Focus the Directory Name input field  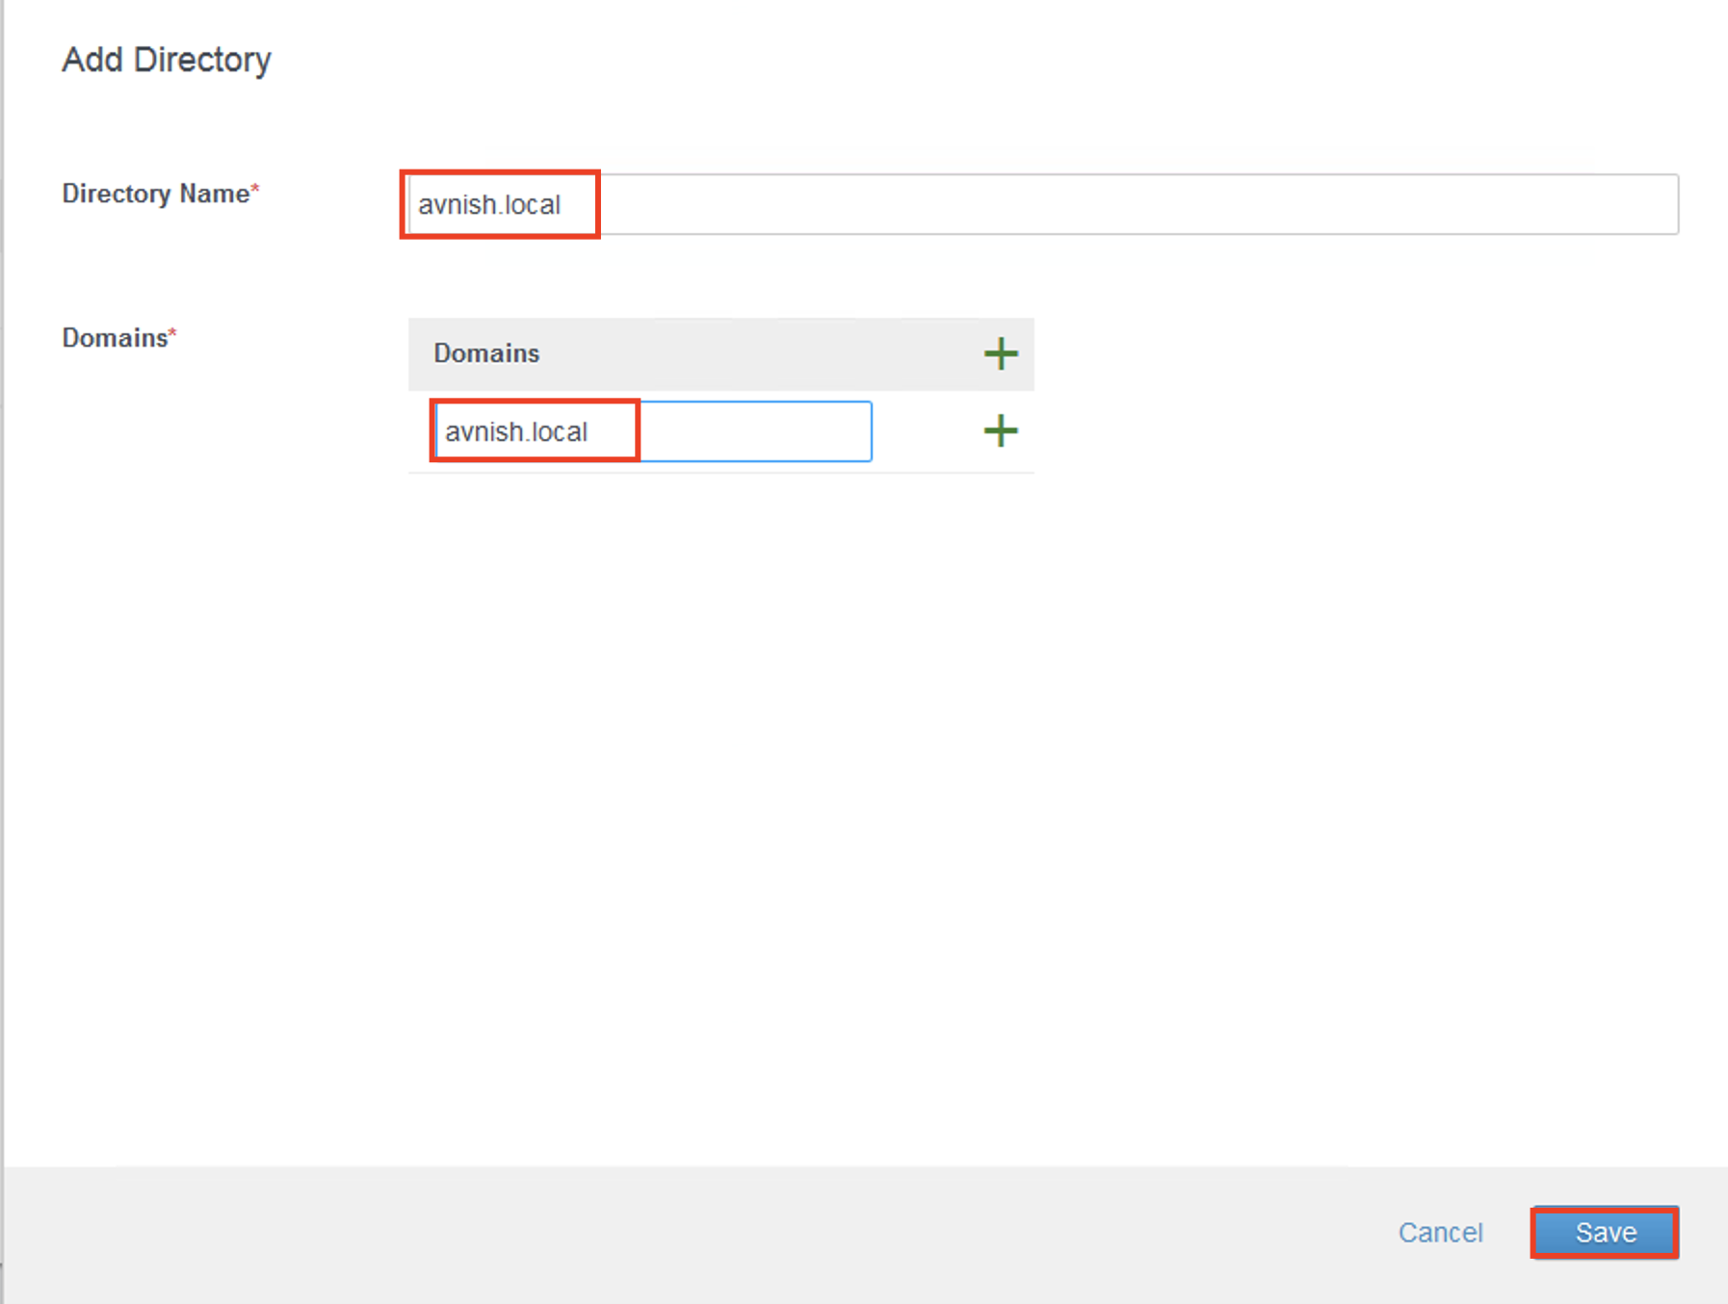click(1040, 204)
